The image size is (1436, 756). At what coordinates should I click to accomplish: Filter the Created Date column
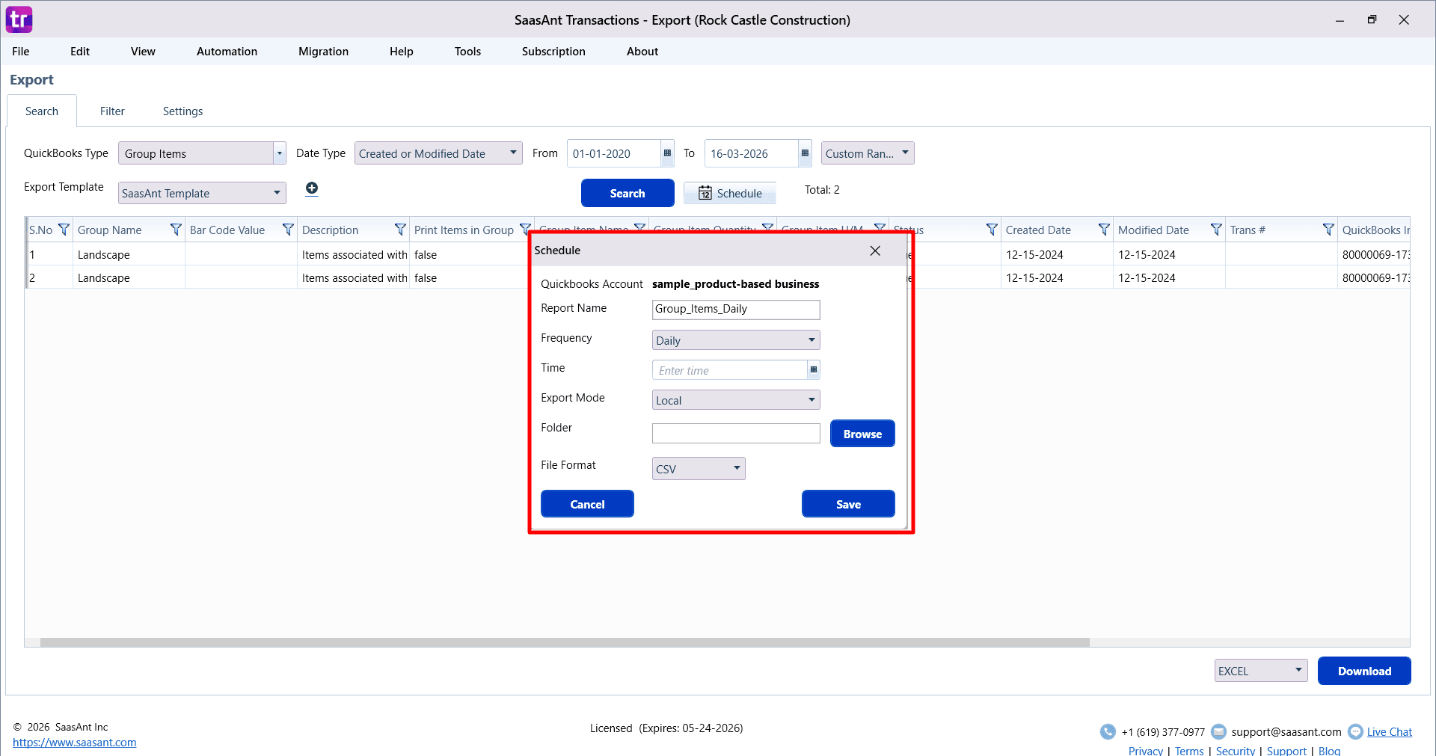tap(1104, 230)
